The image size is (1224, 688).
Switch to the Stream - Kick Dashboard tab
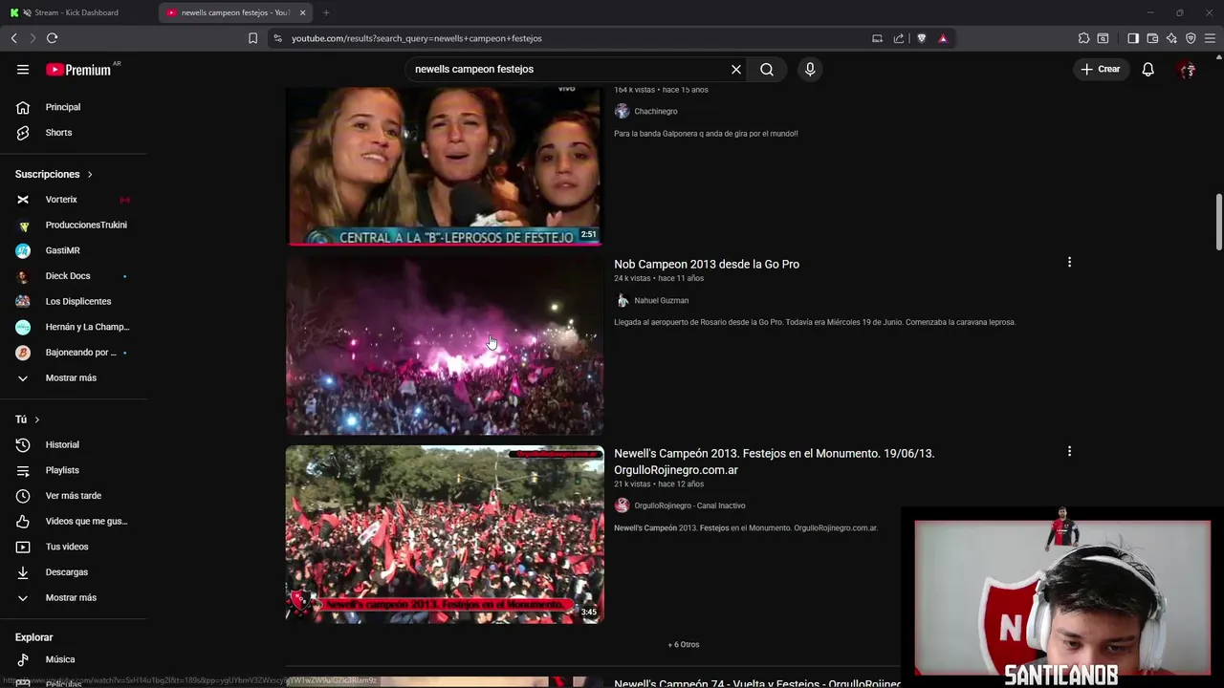pos(78,12)
